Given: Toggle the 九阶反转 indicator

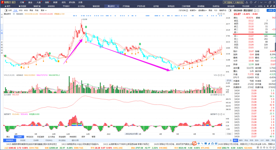Looking at the screenshot, I should click(182, 10).
